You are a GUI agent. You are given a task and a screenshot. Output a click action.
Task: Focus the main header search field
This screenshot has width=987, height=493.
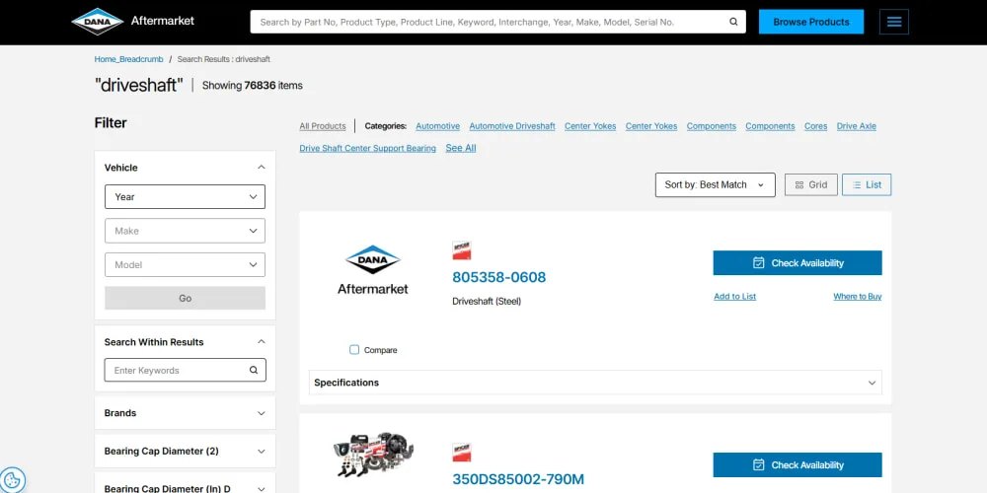click(489, 22)
